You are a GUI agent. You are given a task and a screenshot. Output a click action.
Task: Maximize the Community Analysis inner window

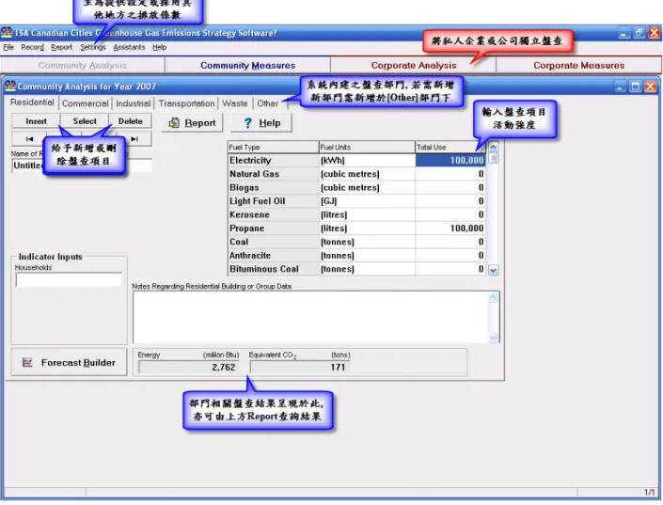(635, 87)
